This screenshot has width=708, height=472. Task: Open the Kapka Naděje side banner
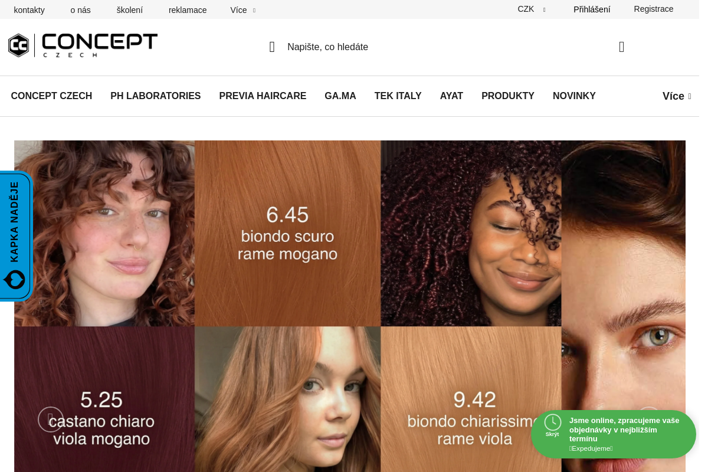pyautogui.click(x=15, y=236)
